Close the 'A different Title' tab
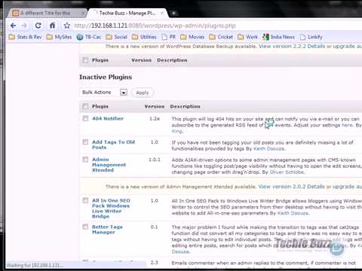The width and height of the screenshot is (362, 271). pos(83,13)
